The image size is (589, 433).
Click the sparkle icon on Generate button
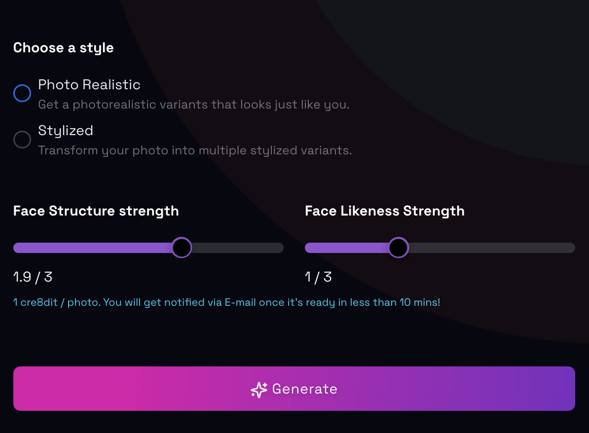259,390
